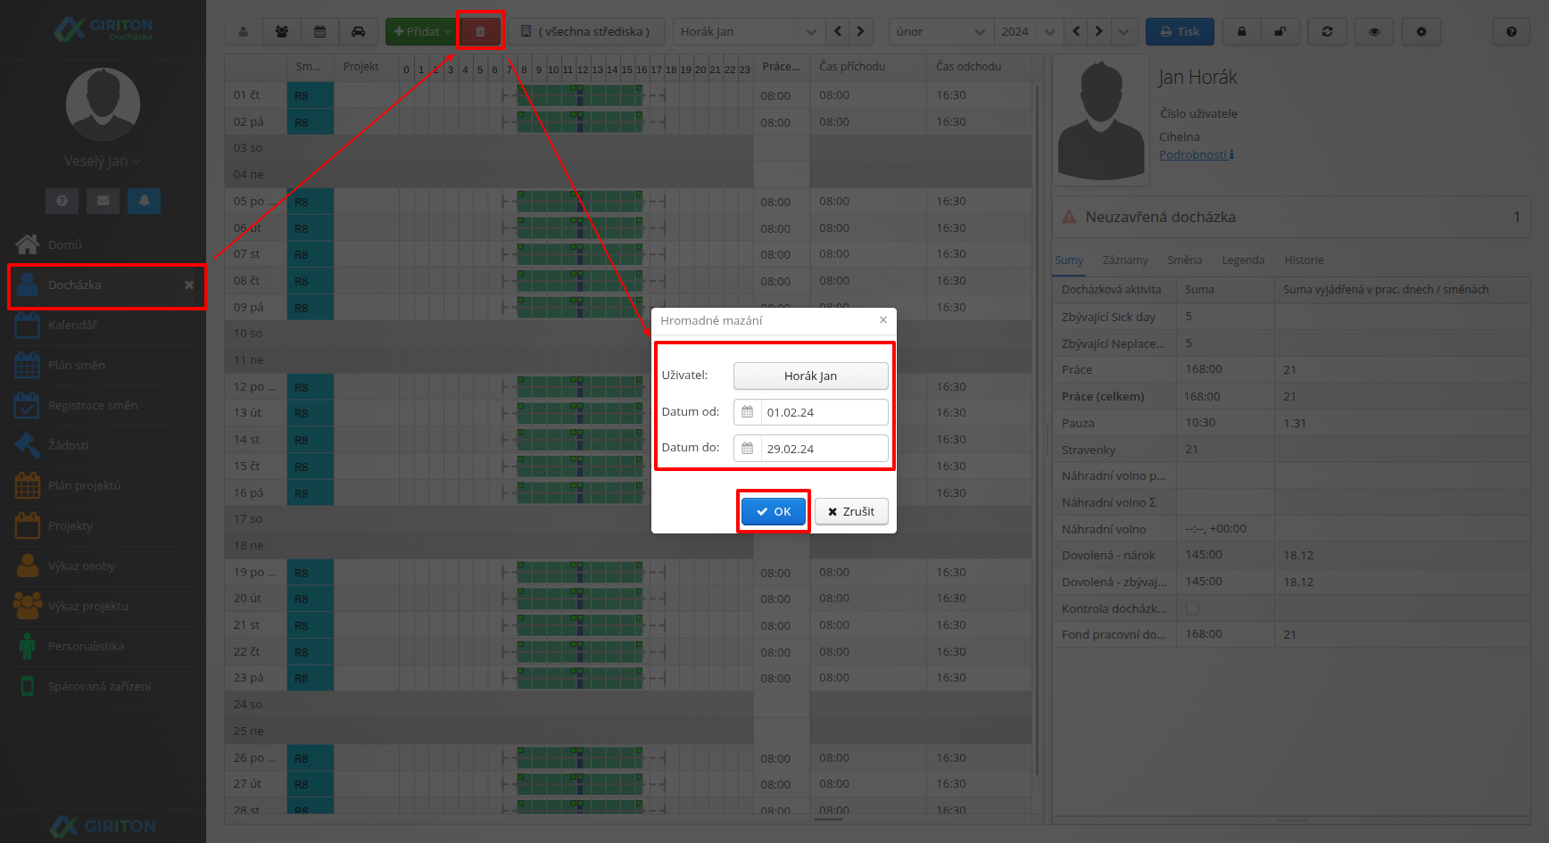1549x843 pixels.
Task: Open Plán směn in the sidebar
Action: [104, 366]
